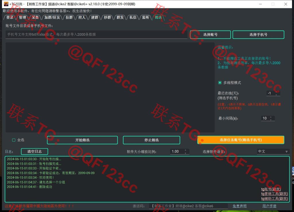
Task: Click the scale ratio field showing 1.00
Action: click(x=177, y=152)
